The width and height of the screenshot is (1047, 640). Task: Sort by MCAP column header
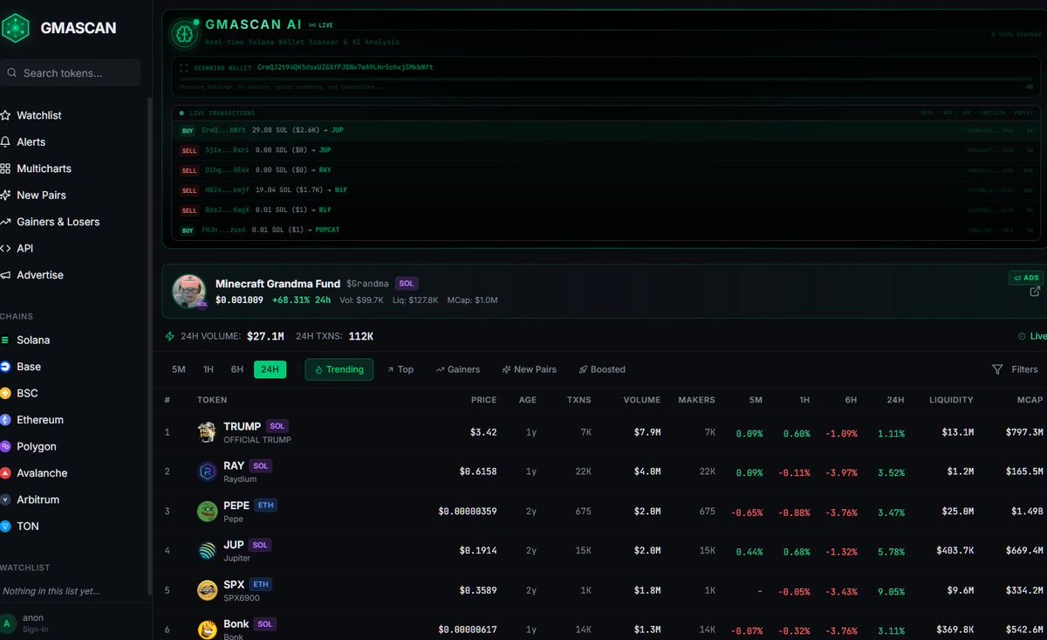point(1030,400)
